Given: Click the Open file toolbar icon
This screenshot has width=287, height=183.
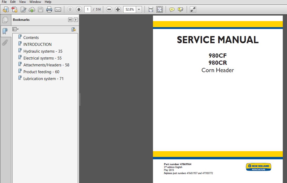Looking at the screenshot, I should click(x=6, y=9).
